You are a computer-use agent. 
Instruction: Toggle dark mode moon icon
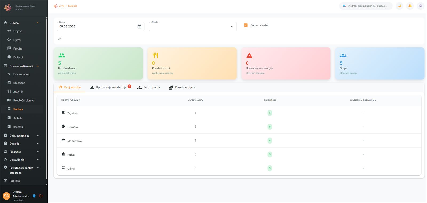pos(399,6)
